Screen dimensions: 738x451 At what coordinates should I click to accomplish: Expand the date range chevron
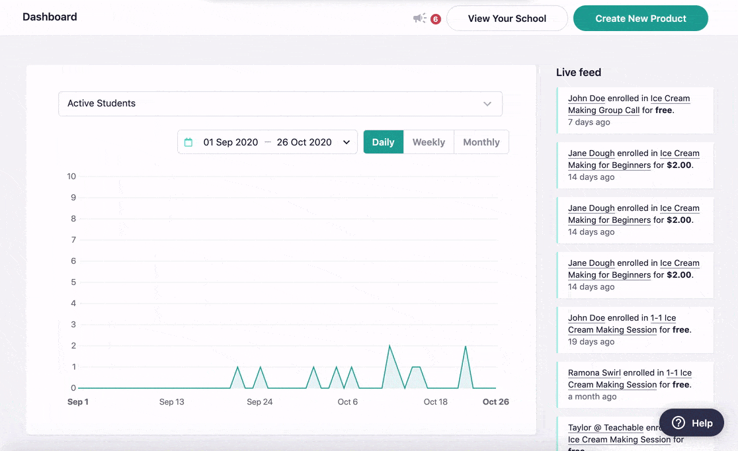click(x=346, y=142)
